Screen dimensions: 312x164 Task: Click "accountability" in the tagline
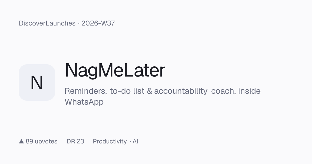point(181,91)
